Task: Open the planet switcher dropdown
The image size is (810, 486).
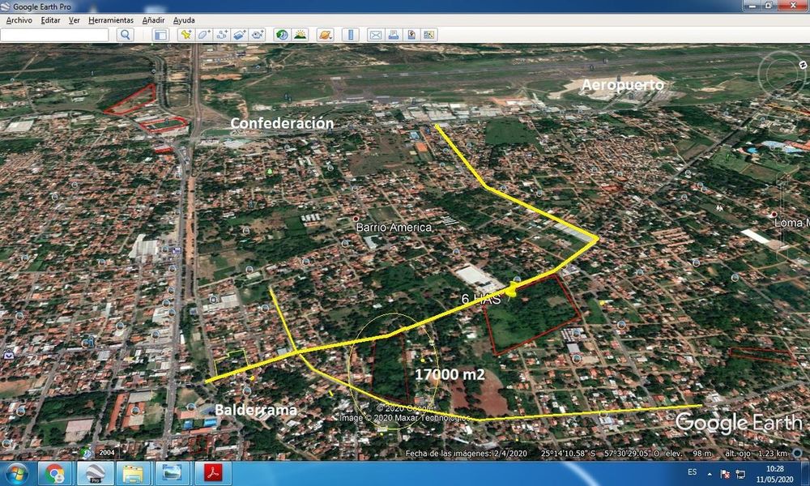Action: (325, 35)
